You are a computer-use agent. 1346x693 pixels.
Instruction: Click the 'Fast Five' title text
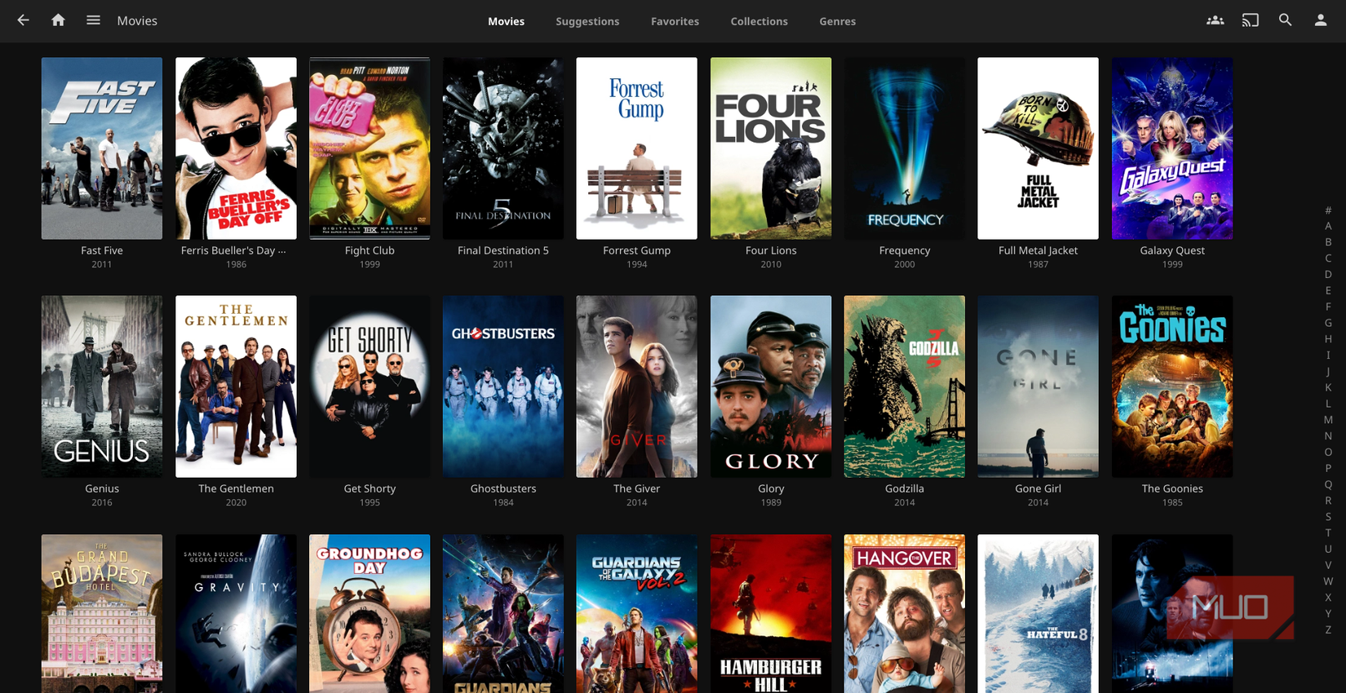[x=102, y=250]
